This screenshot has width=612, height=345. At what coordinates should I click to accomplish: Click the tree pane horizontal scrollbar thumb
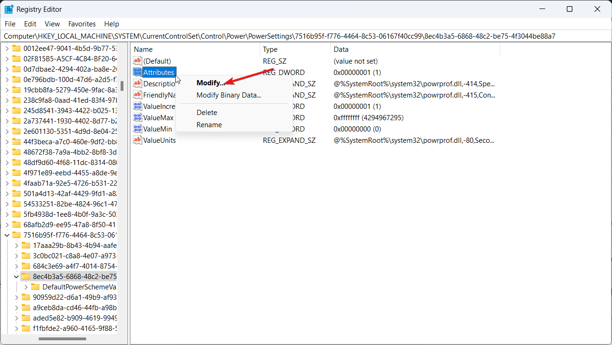pos(62,338)
